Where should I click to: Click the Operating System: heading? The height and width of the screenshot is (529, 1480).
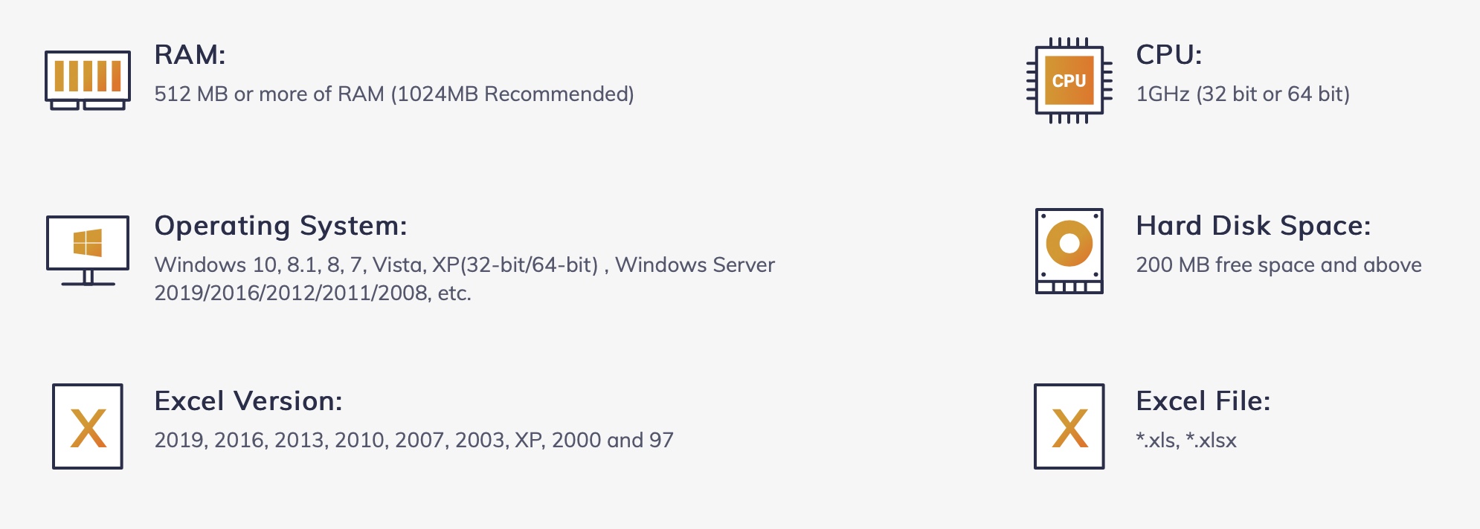[280, 226]
